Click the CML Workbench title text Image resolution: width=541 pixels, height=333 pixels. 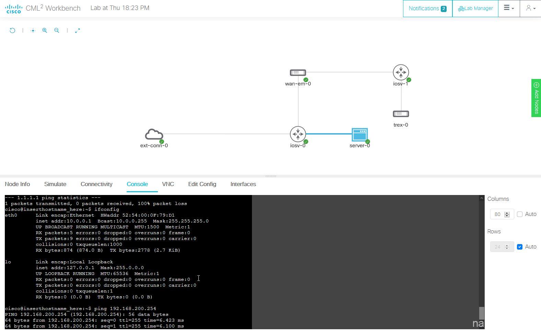click(x=53, y=8)
